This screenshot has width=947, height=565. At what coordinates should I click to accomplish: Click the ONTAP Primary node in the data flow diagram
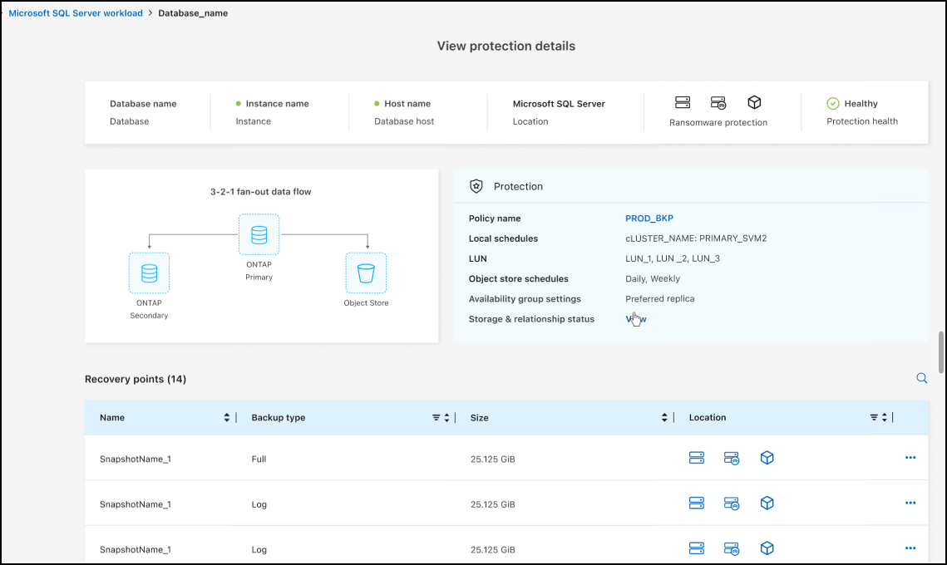(259, 234)
